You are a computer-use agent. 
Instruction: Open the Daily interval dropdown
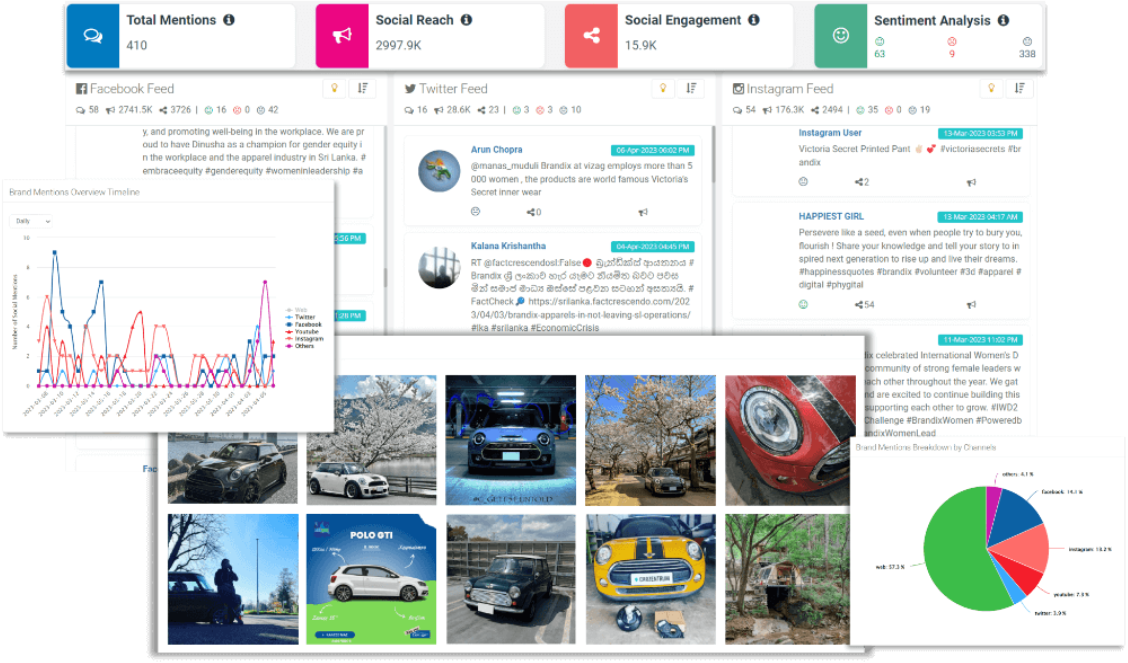point(30,221)
